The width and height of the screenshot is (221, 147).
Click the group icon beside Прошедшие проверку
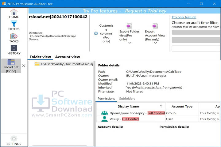pyautogui.click(x=104, y=113)
